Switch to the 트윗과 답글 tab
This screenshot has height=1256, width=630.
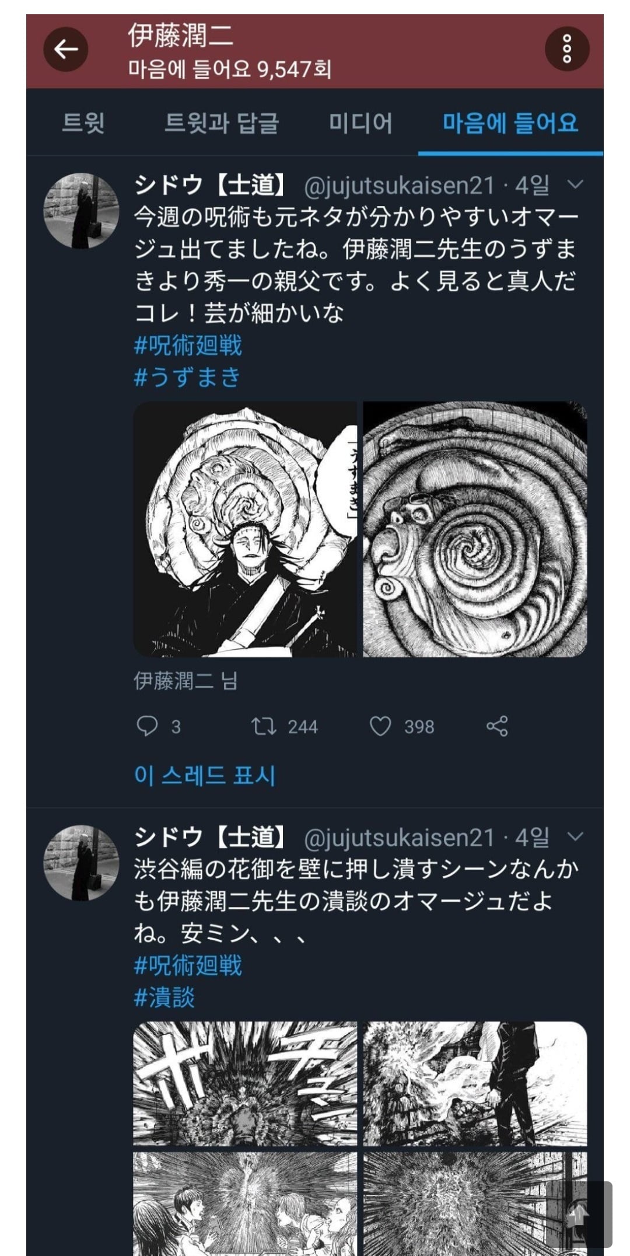pos(222,123)
